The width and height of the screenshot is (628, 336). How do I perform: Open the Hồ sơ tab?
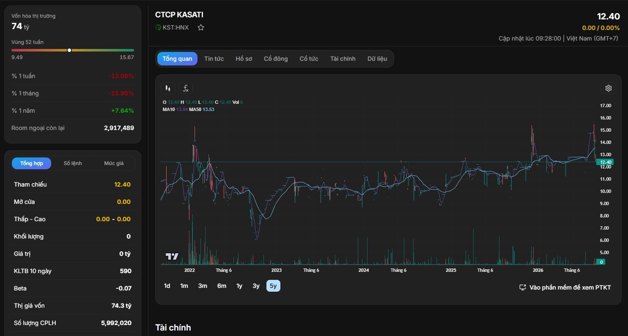click(x=244, y=59)
